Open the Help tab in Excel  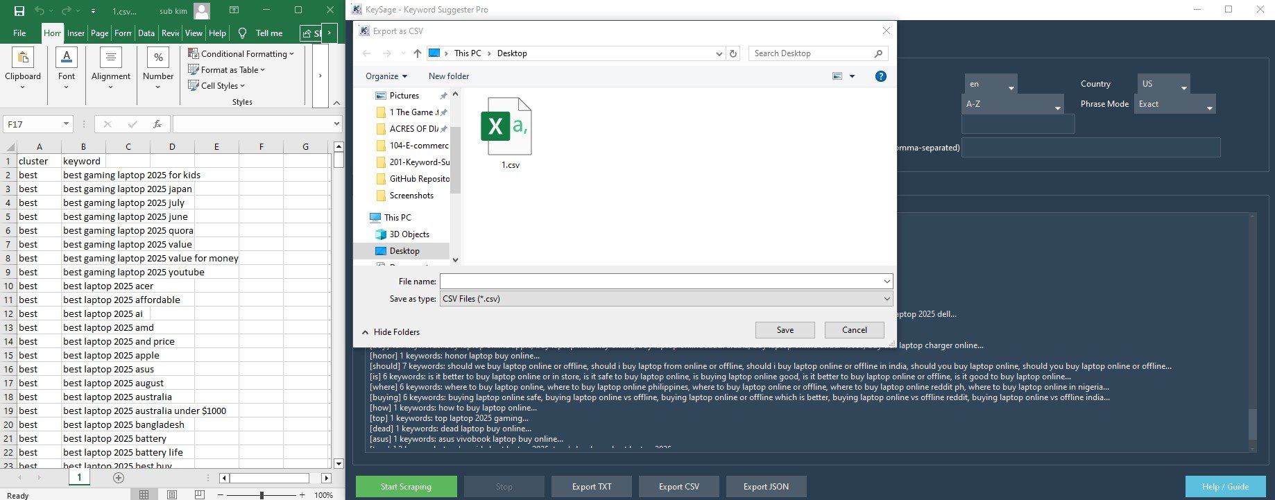(217, 33)
